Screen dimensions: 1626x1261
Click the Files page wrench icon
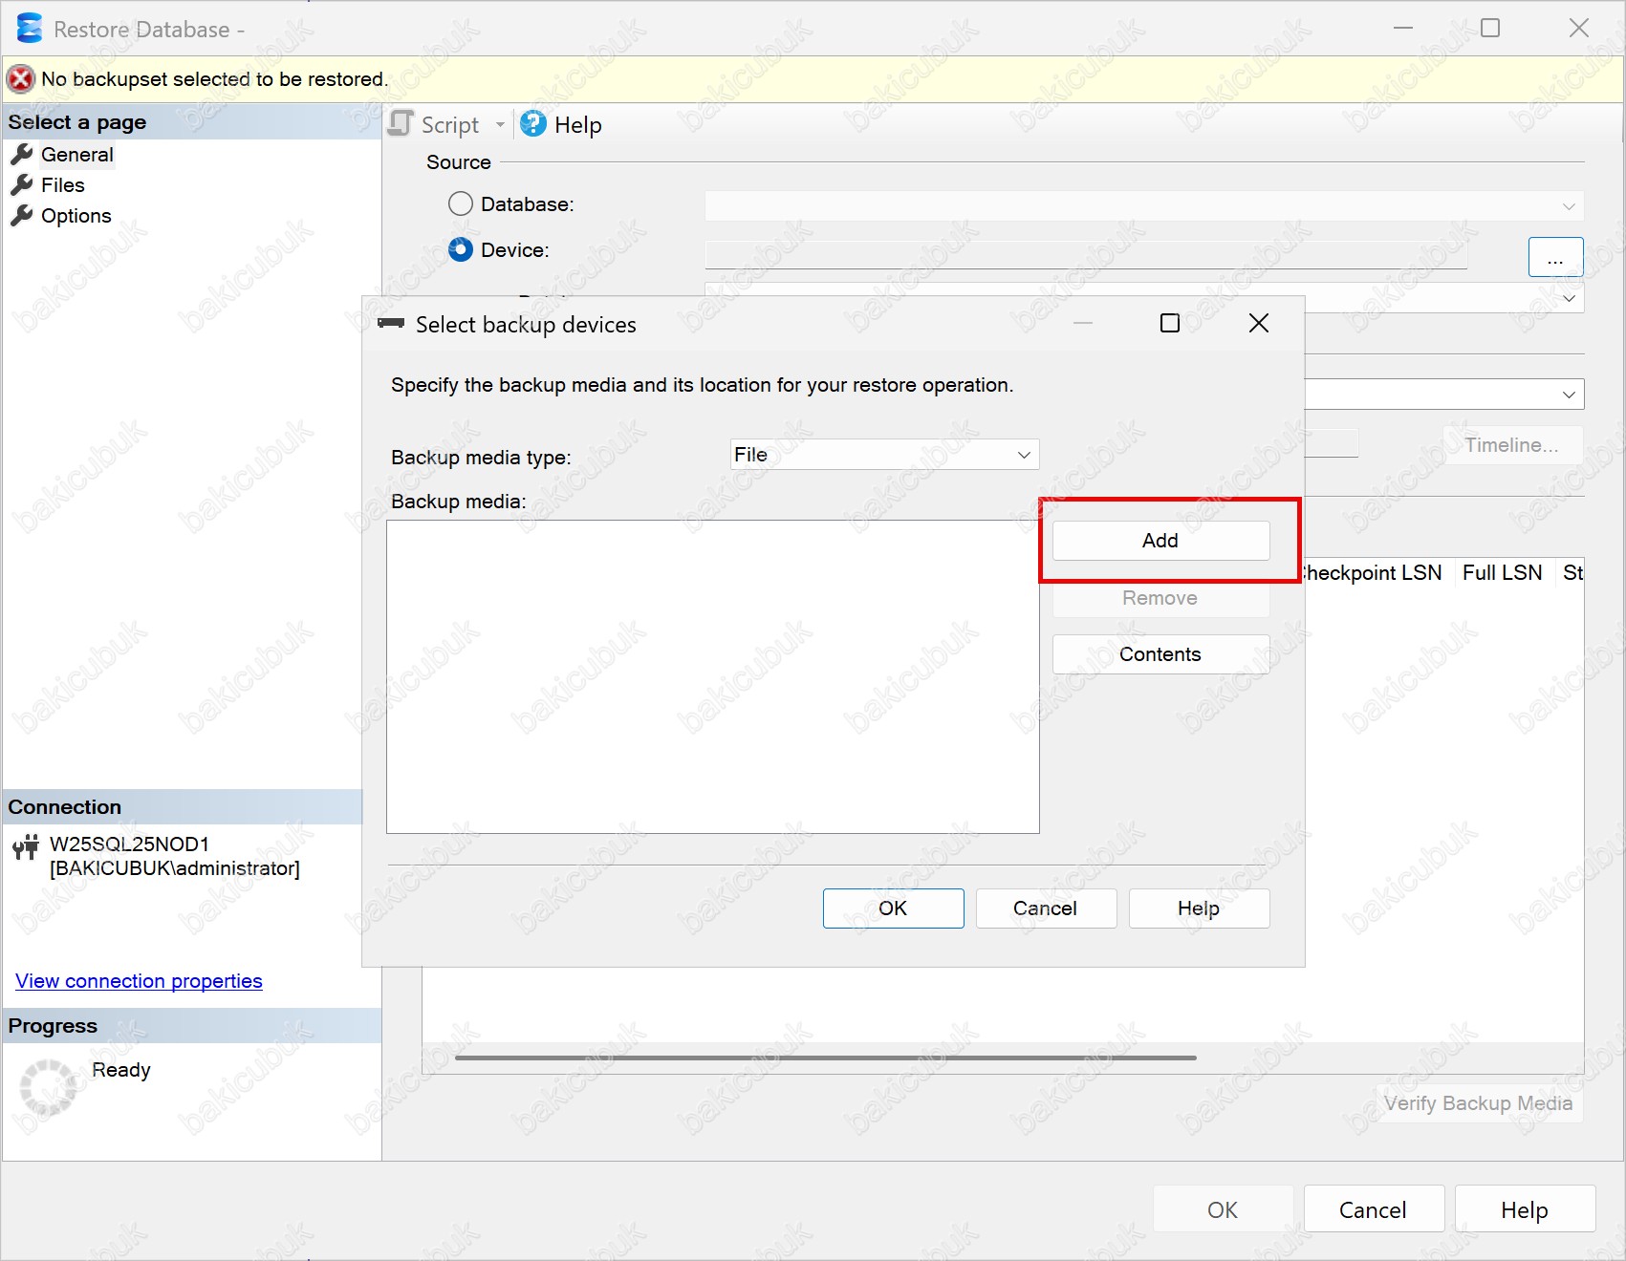pyautogui.click(x=22, y=185)
